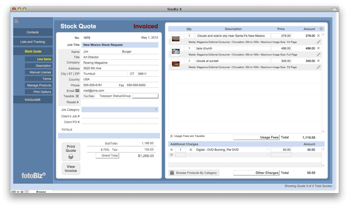Click the Grand Total button
The width and height of the screenshot is (349, 207).
pos(107,156)
